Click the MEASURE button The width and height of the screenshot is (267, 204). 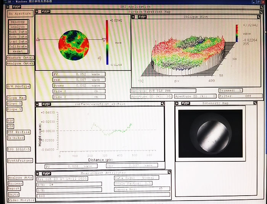(x=18, y=22)
